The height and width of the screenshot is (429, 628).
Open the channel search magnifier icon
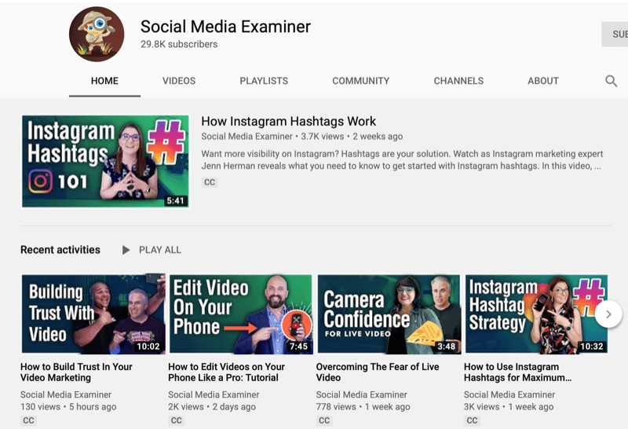coord(611,81)
